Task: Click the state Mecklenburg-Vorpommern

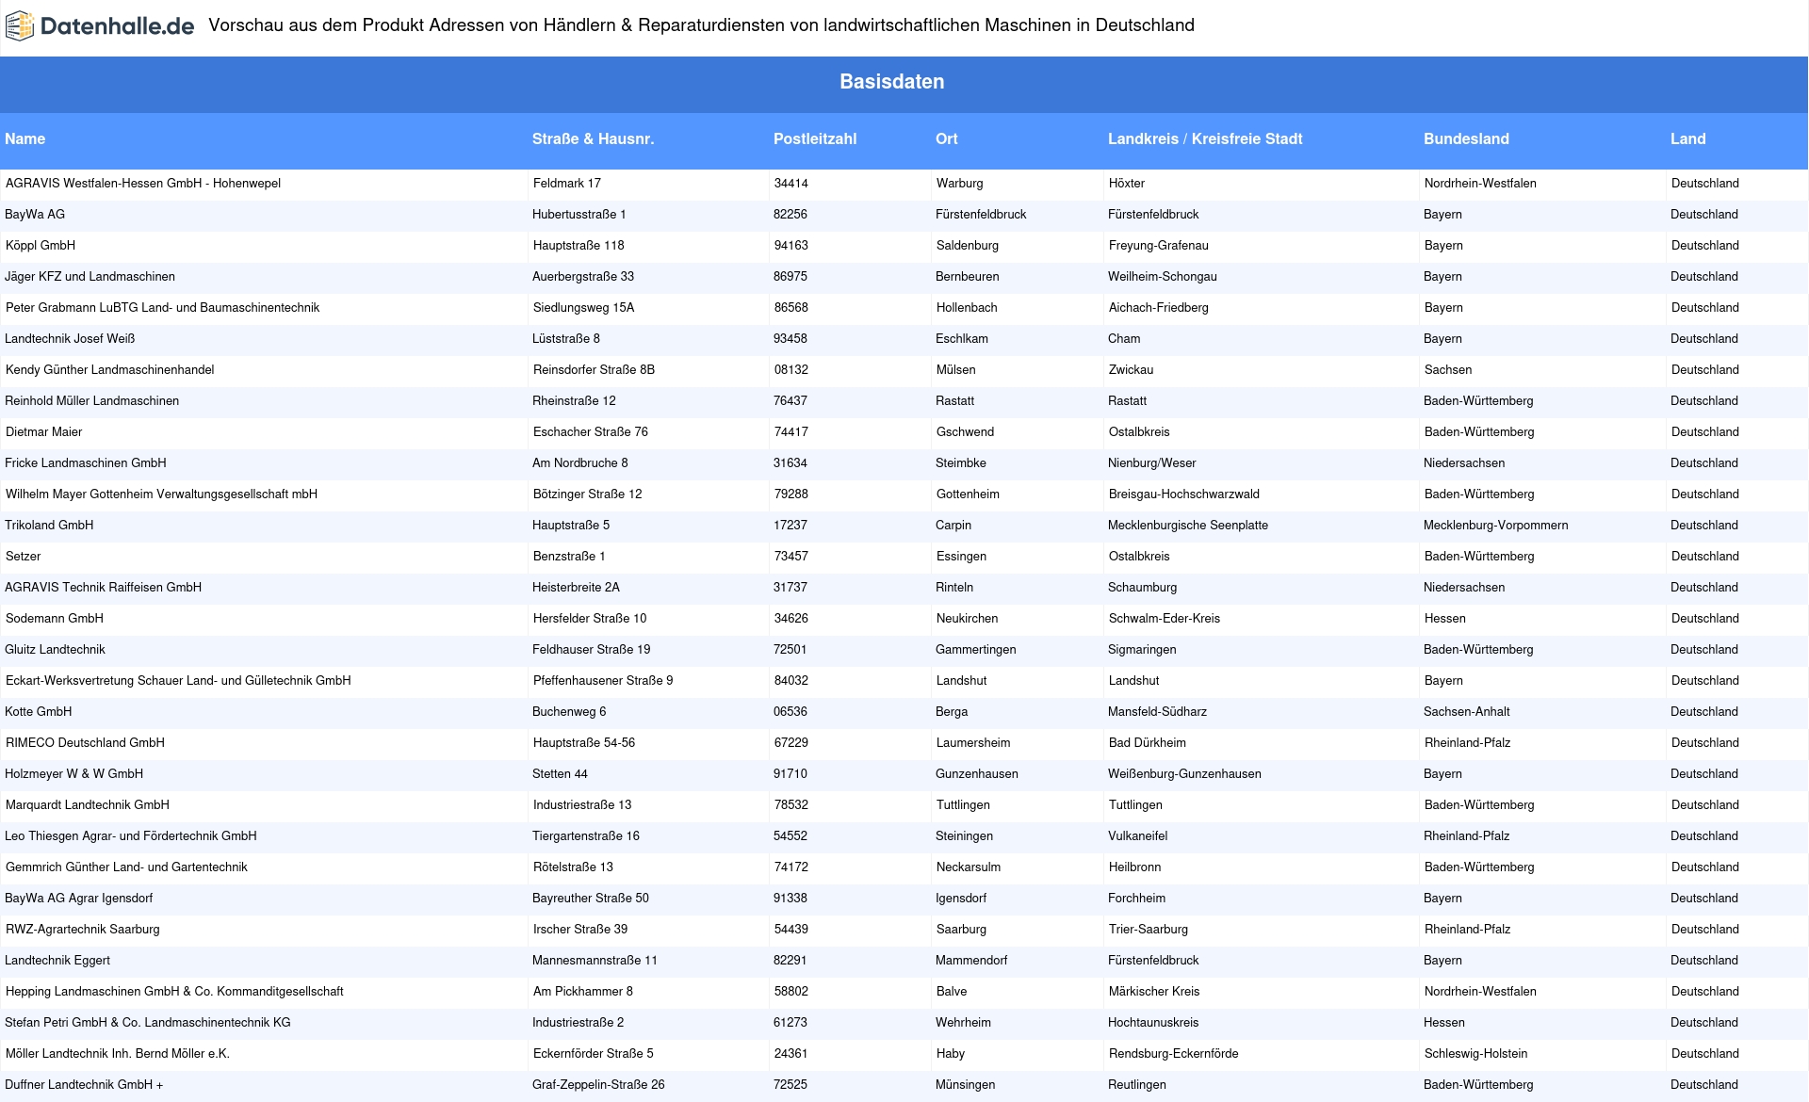Action: (x=1496, y=526)
